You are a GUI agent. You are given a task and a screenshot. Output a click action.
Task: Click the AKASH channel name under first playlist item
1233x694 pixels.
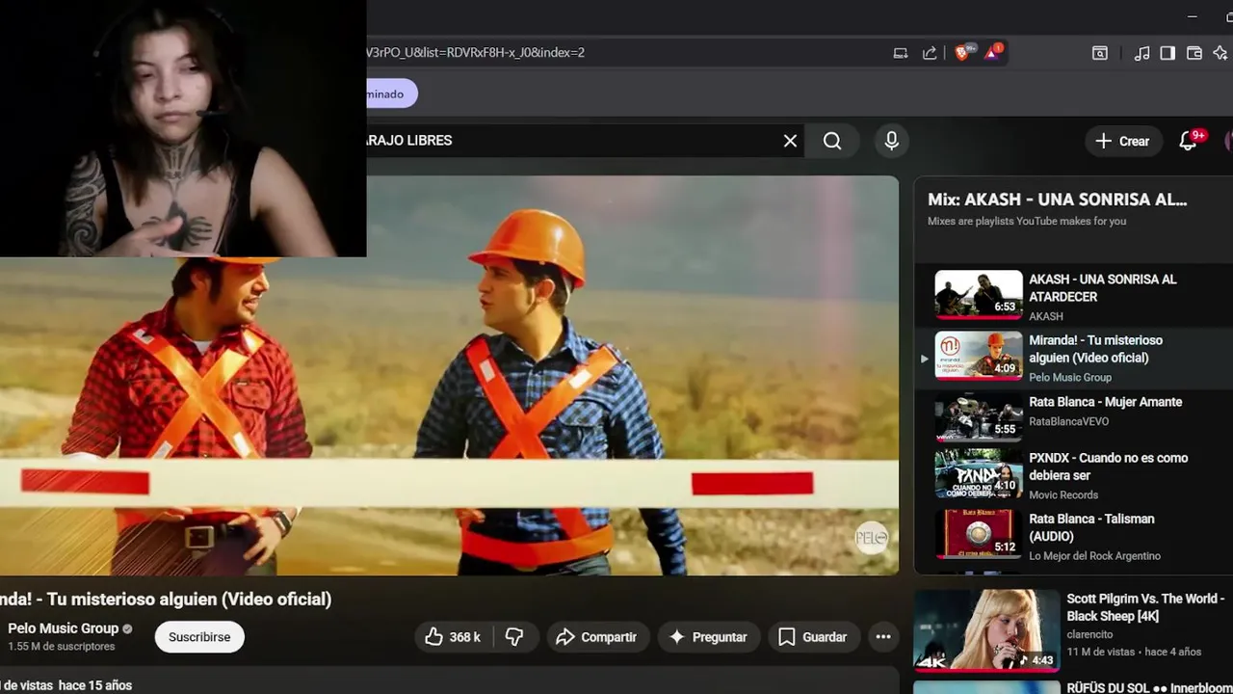1046,316
